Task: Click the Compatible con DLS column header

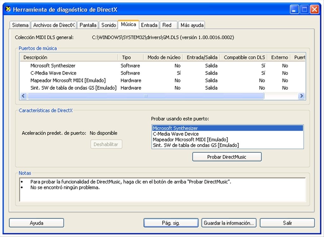Action: click(x=244, y=57)
